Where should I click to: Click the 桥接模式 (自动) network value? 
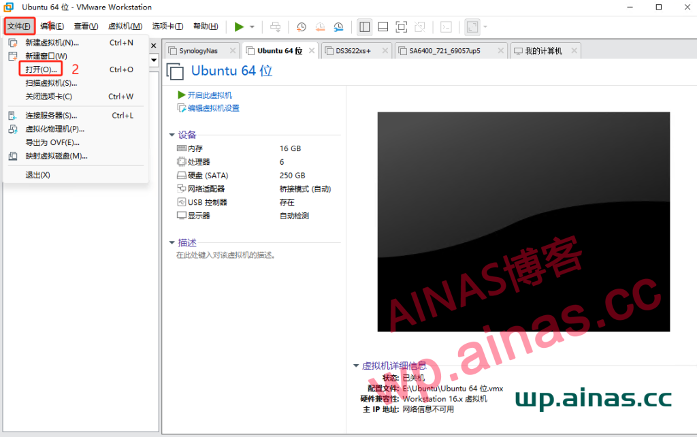[x=306, y=189]
